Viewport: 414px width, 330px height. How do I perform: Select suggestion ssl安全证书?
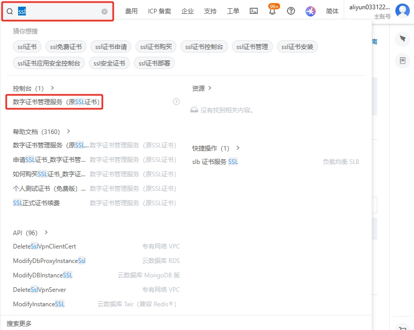click(x=109, y=63)
